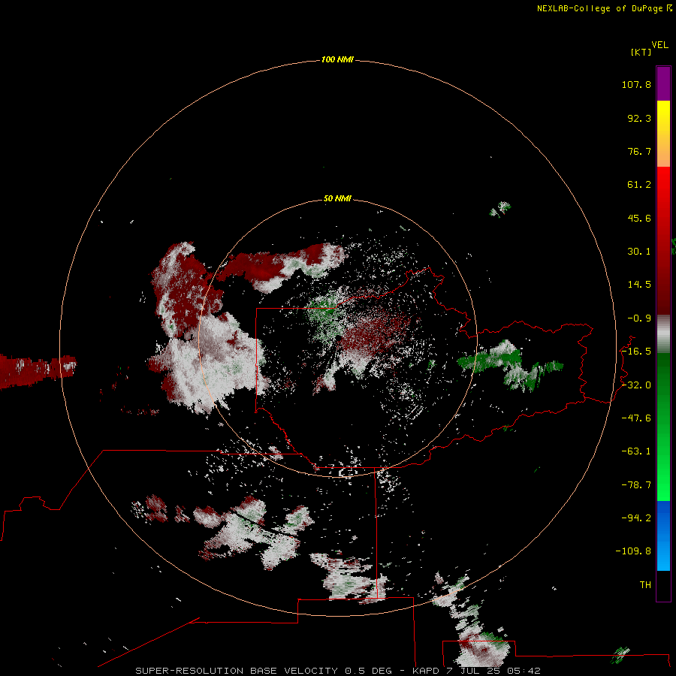Click the 50 NMI range ring label
Image resolution: width=676 pixels, height=676 pixels.
pos(337,198)
